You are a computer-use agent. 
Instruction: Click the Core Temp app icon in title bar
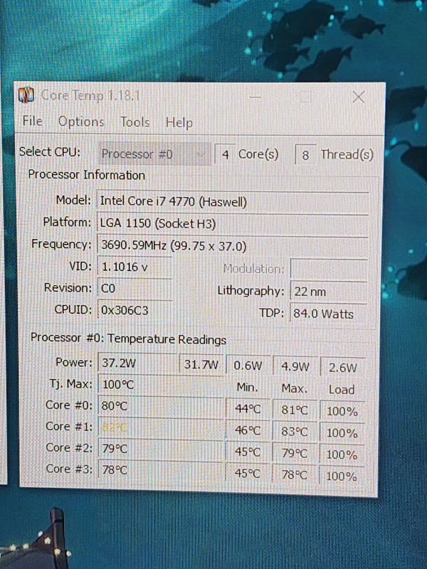[26, 95]
